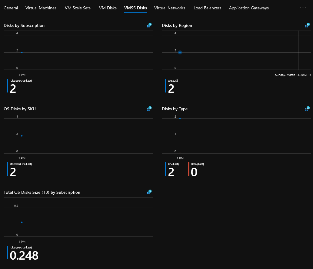This screenshot has width=313, height=269.
Task: Select the VM Scale Sets tab
Action: pos(78,8)
